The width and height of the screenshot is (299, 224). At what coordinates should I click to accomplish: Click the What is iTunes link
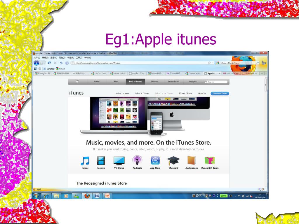tap(142, 94)
